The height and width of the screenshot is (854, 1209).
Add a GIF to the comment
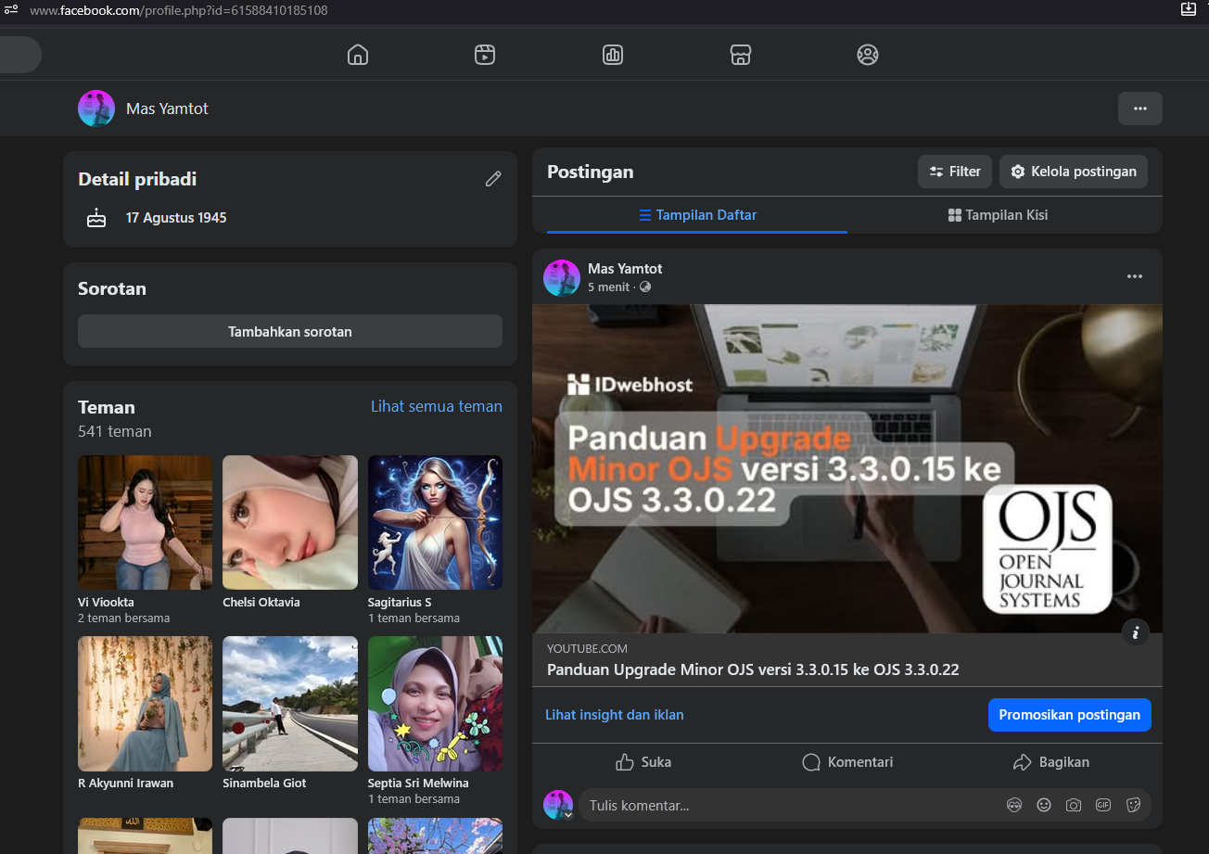pyautogui.click(x=1103, y=805)
